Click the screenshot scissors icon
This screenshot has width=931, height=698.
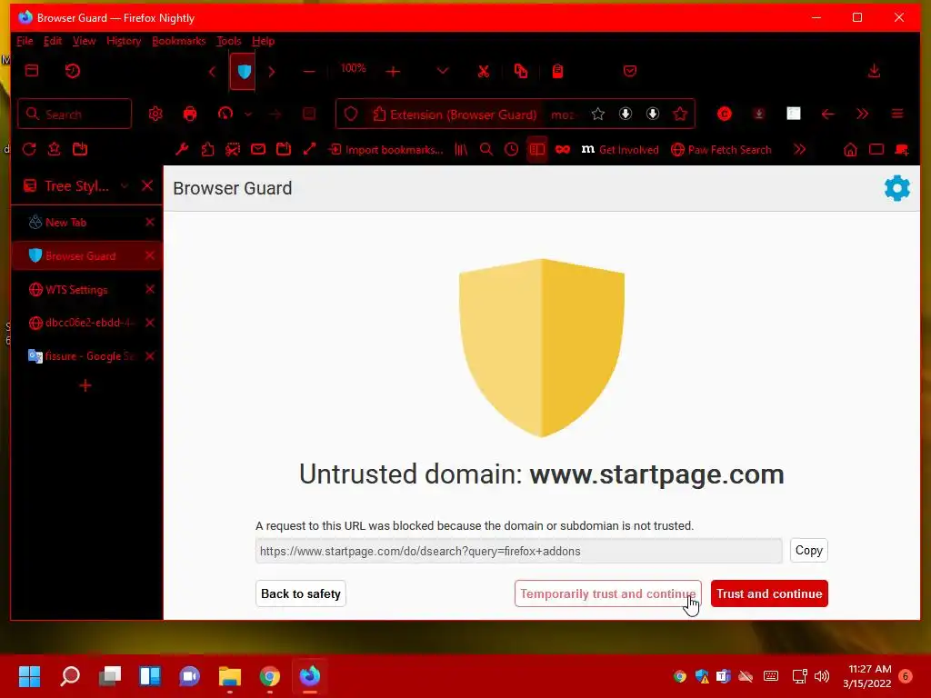[x=233, y=150]
